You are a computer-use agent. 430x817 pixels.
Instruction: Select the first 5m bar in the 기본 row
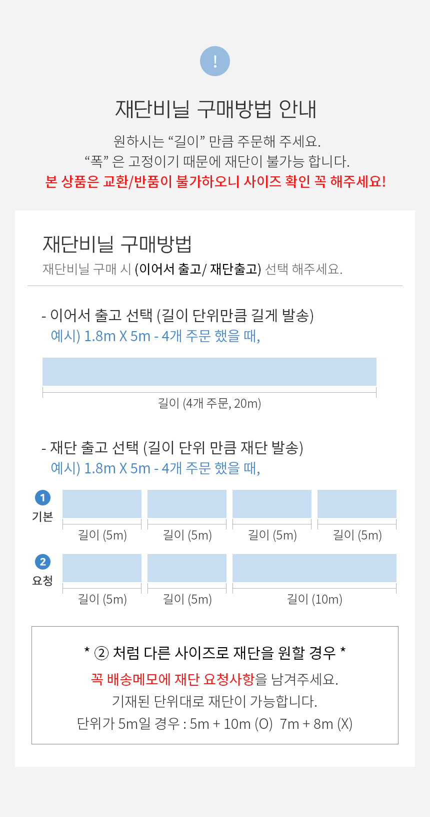[102, 504]
